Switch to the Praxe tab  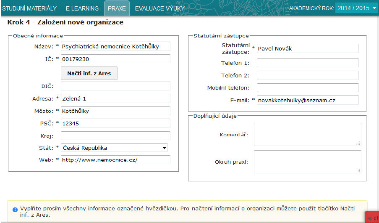pos(117,8)
